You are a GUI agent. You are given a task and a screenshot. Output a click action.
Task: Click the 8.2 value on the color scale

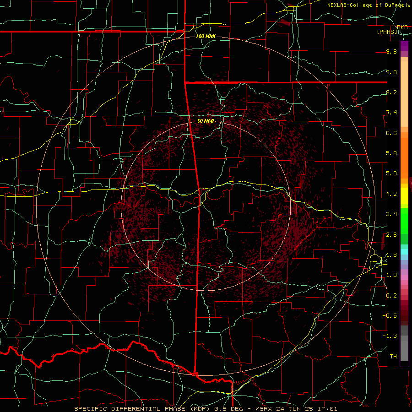[391, 92]
